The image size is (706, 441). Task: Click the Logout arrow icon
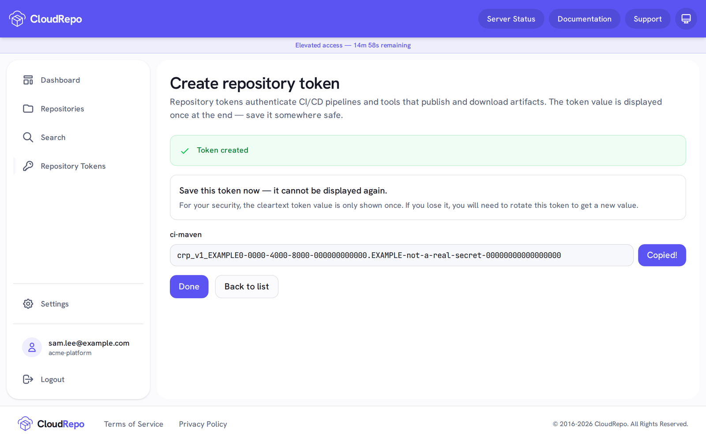pyautogui.click(x=28, y=379)
